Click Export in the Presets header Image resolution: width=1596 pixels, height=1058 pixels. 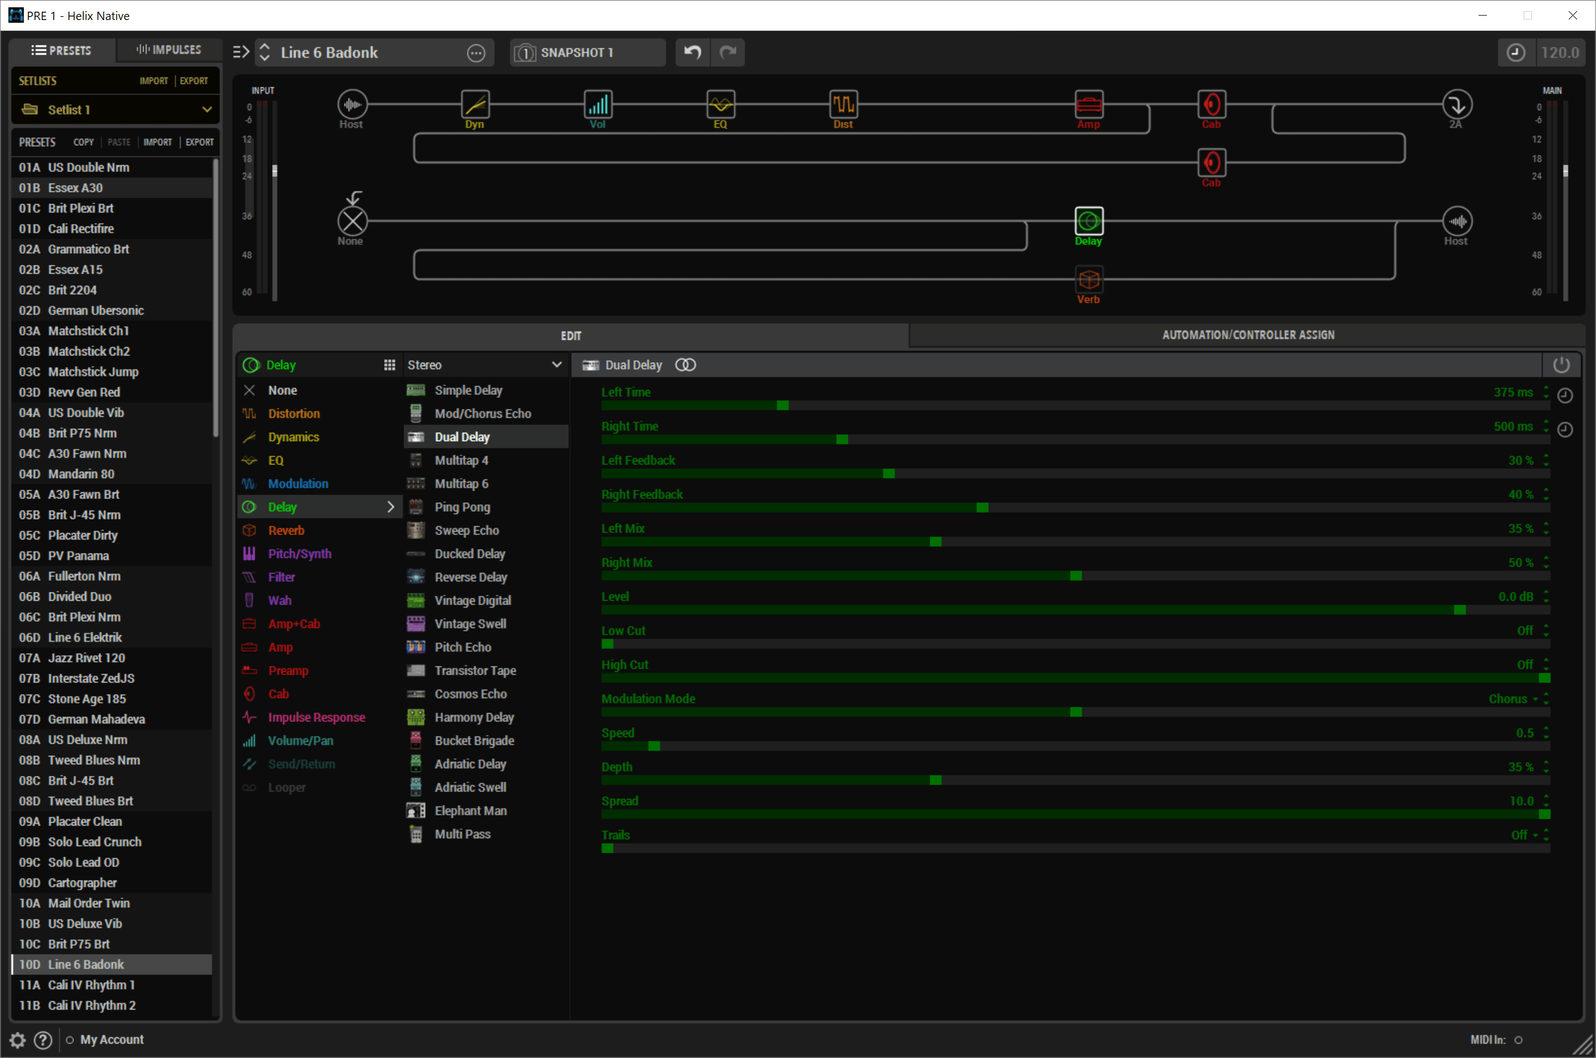click(x=200, y=142)
